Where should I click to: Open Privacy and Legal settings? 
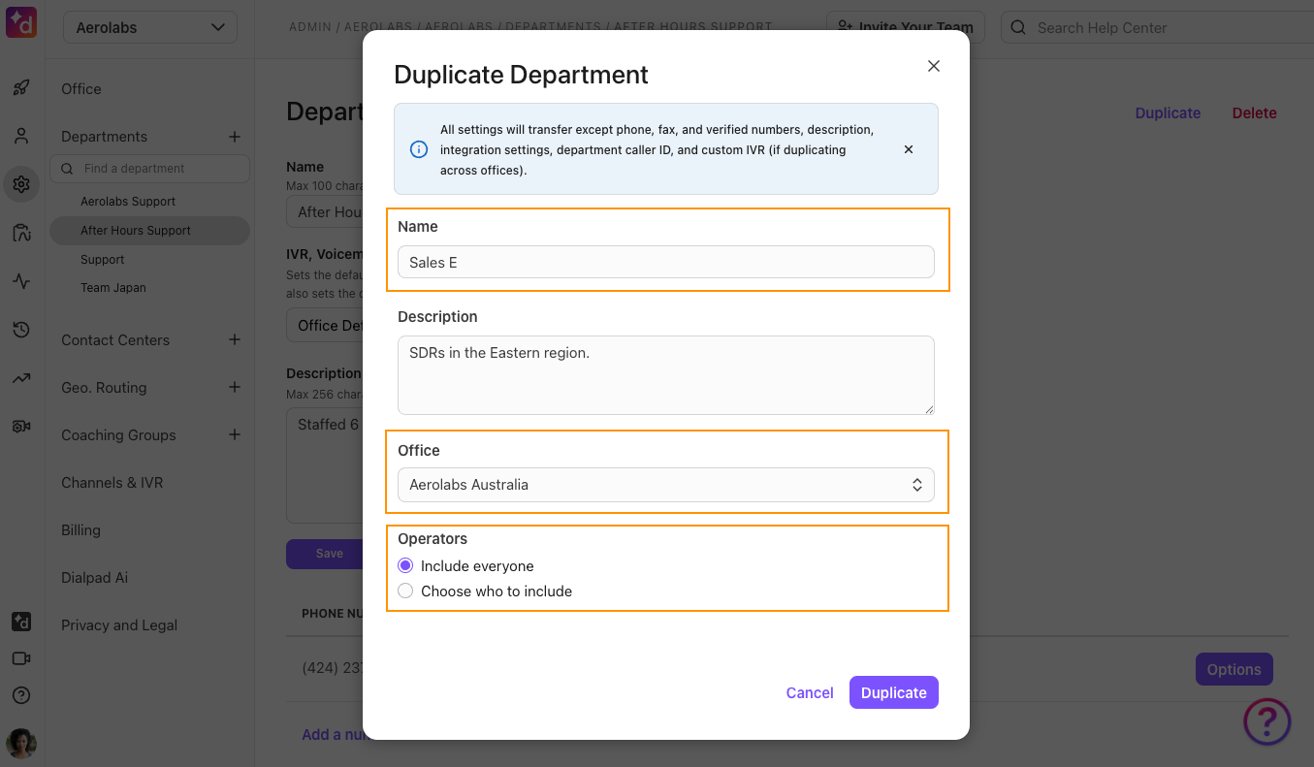click(x=119, y=625)
